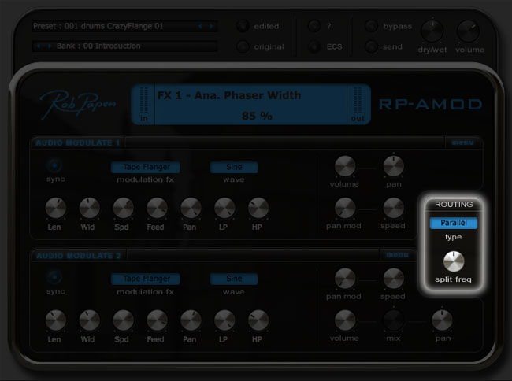Click Audio Modulate 1 output pan knob
Screen dimensions: 512x381
(394, 166)
